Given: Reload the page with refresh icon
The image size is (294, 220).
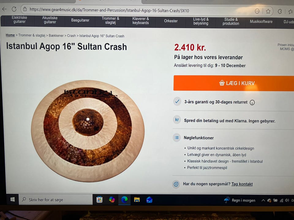Looking at the screenshot, I should tap(14, 9).
